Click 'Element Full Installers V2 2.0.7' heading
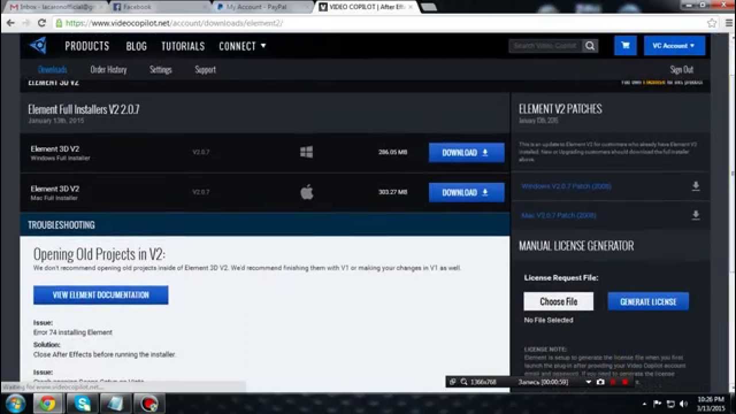 click(83, 109)
